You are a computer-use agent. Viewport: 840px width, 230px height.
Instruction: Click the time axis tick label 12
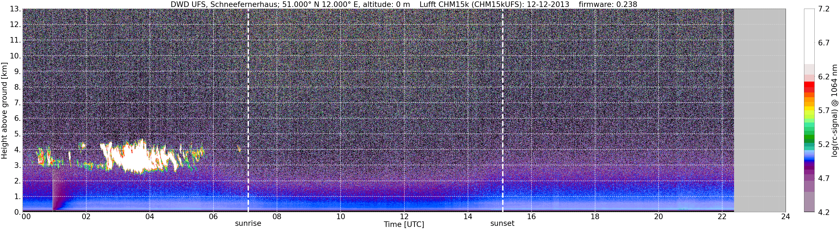pyautogui.click(x=404, y=217)
